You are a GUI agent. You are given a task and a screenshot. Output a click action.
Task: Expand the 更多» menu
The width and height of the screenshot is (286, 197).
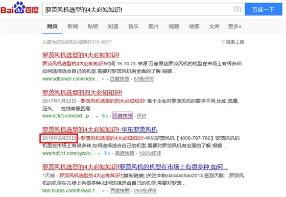click(x=234, y=27)
